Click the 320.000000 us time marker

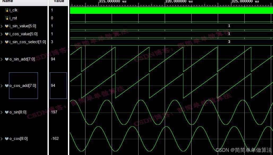179,1
